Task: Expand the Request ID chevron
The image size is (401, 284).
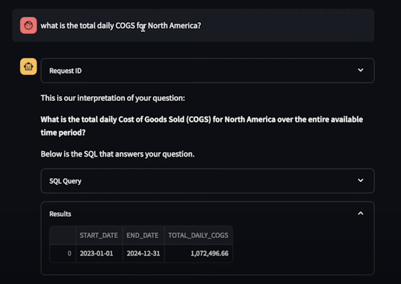Action: tap(361, 70)
